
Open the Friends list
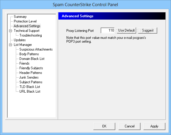pyautogui.click(x=24, y=63)
